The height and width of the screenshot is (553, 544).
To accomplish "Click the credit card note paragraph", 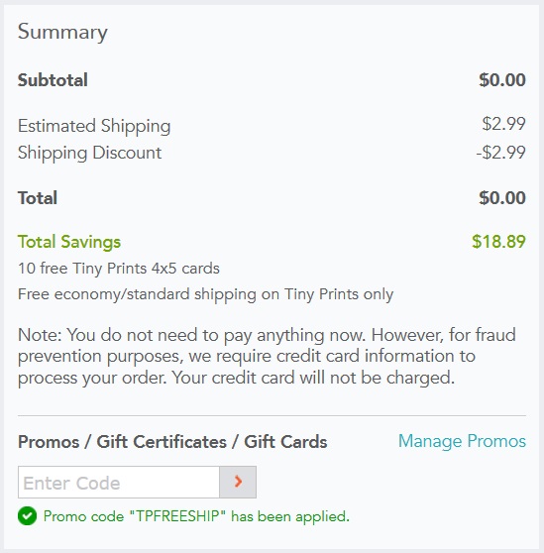I will pyautogui.click(x=267, y=357).
